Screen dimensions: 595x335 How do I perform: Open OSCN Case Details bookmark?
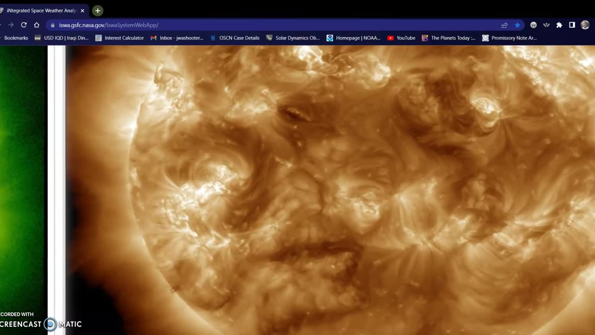pyautogui.click(x=235, y=38)
